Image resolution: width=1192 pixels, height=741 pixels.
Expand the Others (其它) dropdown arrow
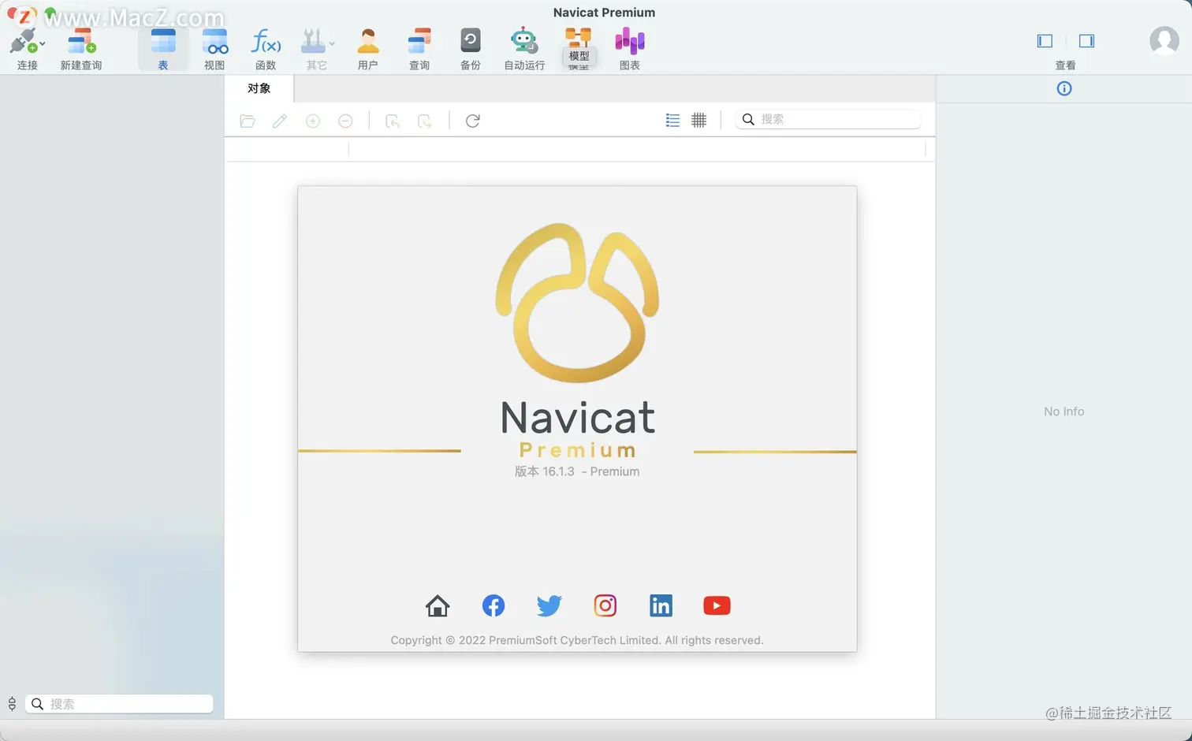pyautogui.click(x=332, y=43)
